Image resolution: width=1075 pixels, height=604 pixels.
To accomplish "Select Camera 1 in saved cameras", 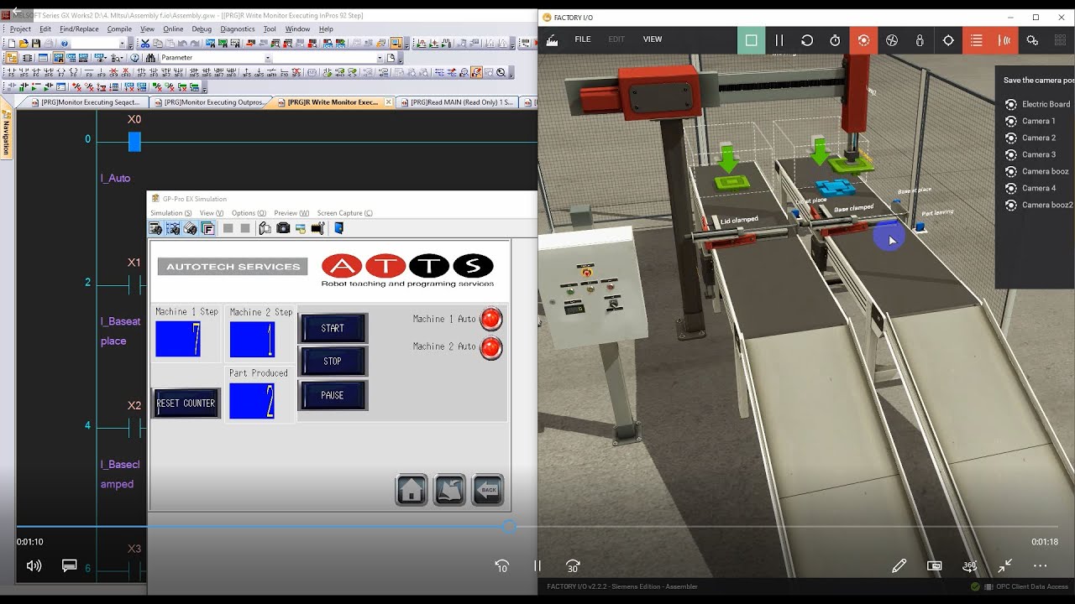I will [x=1031, y=121].
